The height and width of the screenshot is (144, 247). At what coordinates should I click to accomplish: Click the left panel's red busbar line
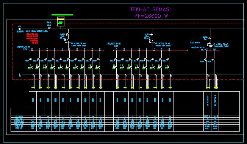pyautogui.click(x=66, y=50)
